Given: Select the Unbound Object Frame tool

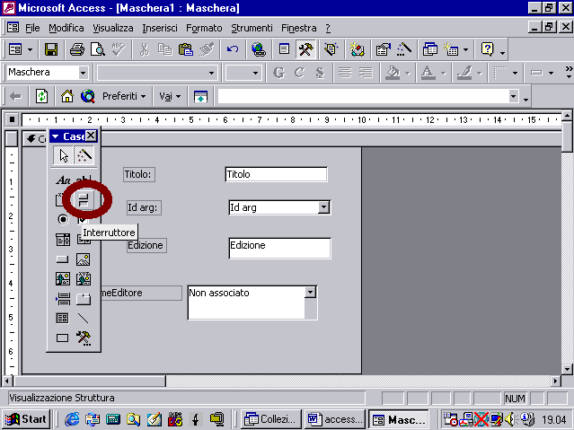Looking at the screenshot, I should point(63,279).
